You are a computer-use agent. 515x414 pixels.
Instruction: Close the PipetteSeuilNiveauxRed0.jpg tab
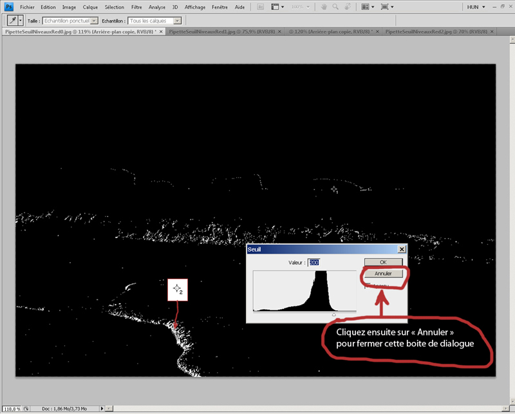pyautogui.click(x=161, y=32)
